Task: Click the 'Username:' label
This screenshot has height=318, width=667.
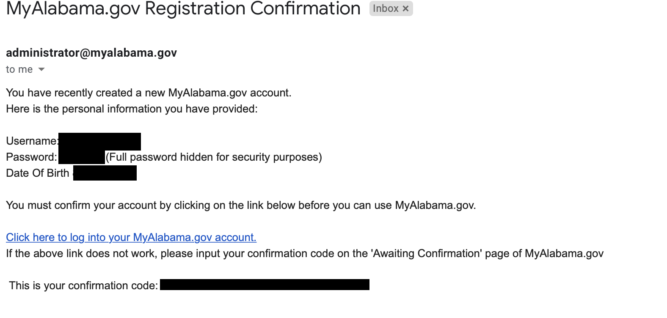Action: pos(32,141)
